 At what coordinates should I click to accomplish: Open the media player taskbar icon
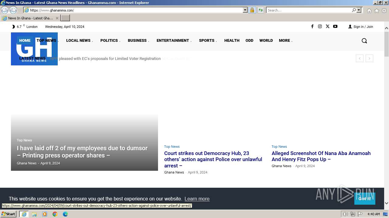click(x=45, y=214)
